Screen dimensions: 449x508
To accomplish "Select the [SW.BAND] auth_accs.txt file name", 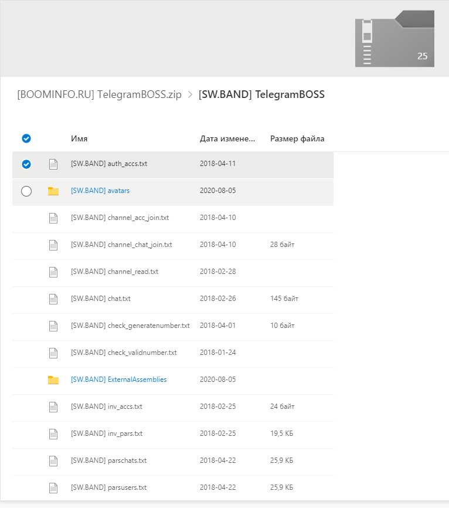I will click(x=109, y=164).
